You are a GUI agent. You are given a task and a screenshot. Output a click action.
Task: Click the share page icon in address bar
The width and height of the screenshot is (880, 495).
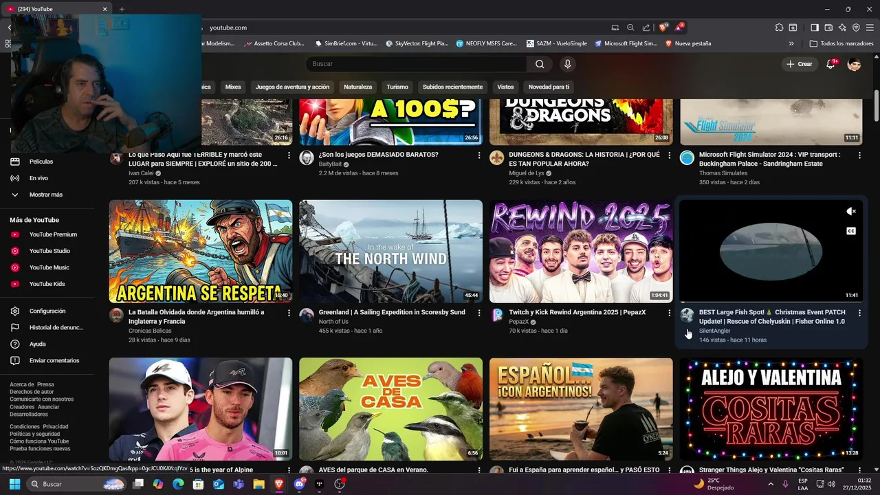pyautogui.click(x=646, y=27)
